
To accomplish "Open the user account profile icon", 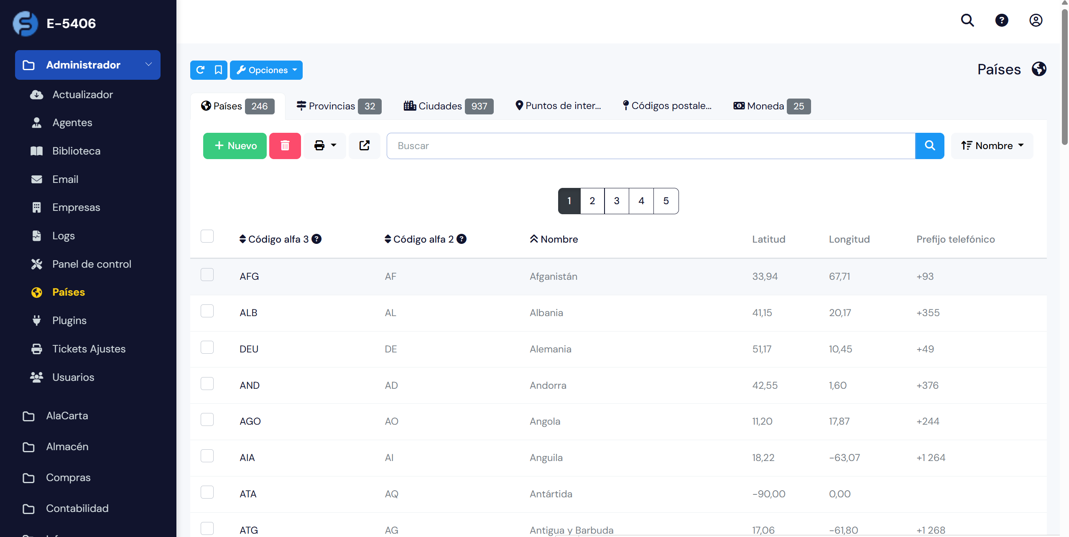I will pos(1036,20).
